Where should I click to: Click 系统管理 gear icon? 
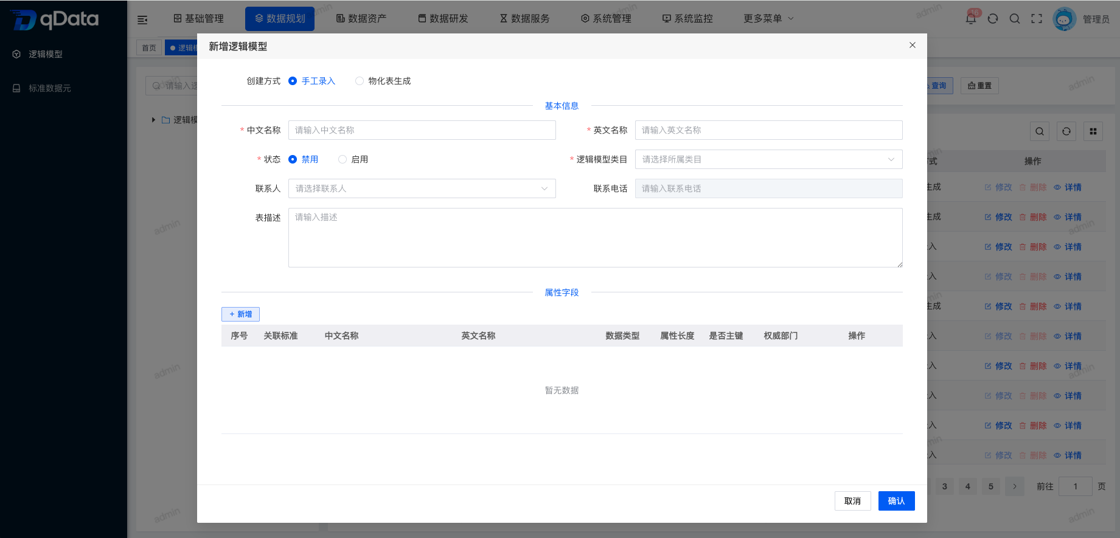coord(585,18)
